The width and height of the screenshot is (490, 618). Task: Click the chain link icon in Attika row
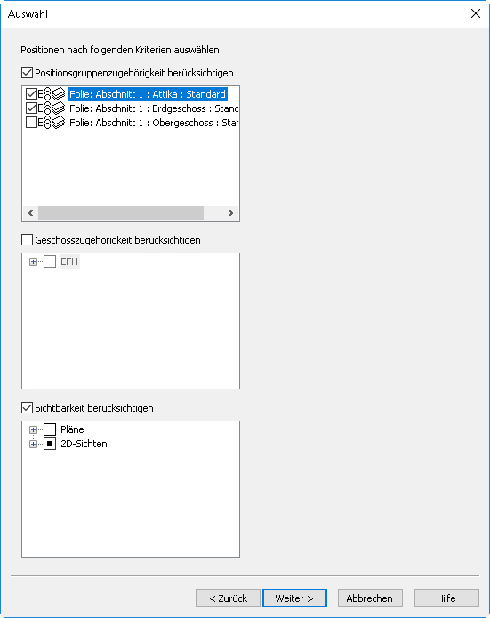(47, 94)
